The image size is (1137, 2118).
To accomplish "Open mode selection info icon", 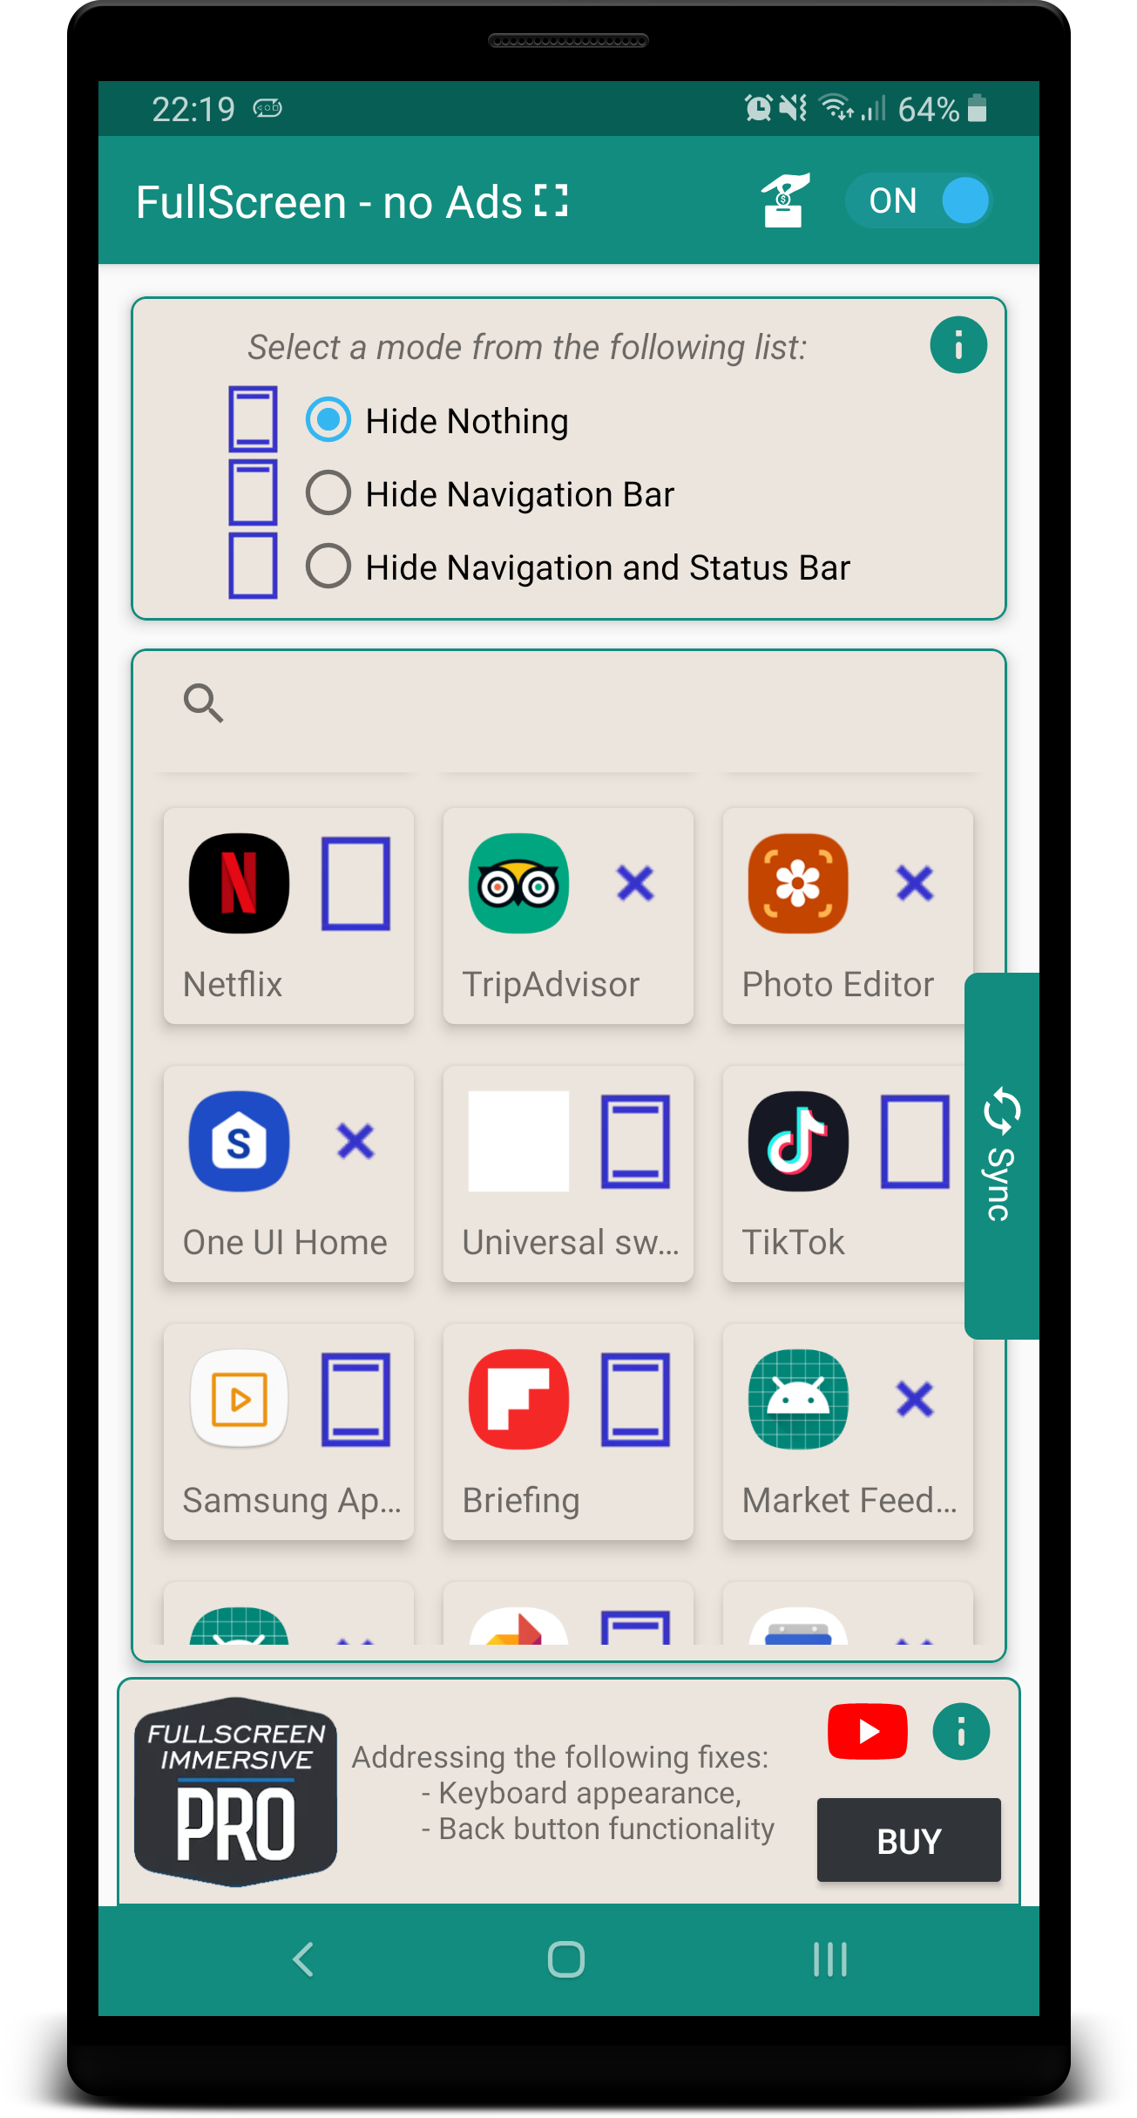I will coord(958,345).
